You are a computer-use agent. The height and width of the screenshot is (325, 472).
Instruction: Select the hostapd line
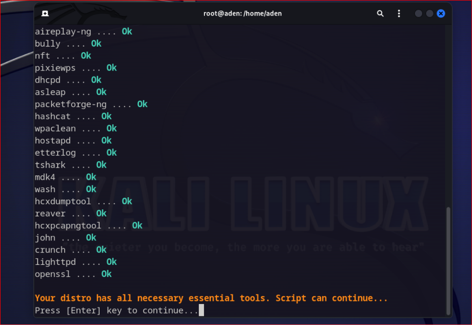pos(73,141)
